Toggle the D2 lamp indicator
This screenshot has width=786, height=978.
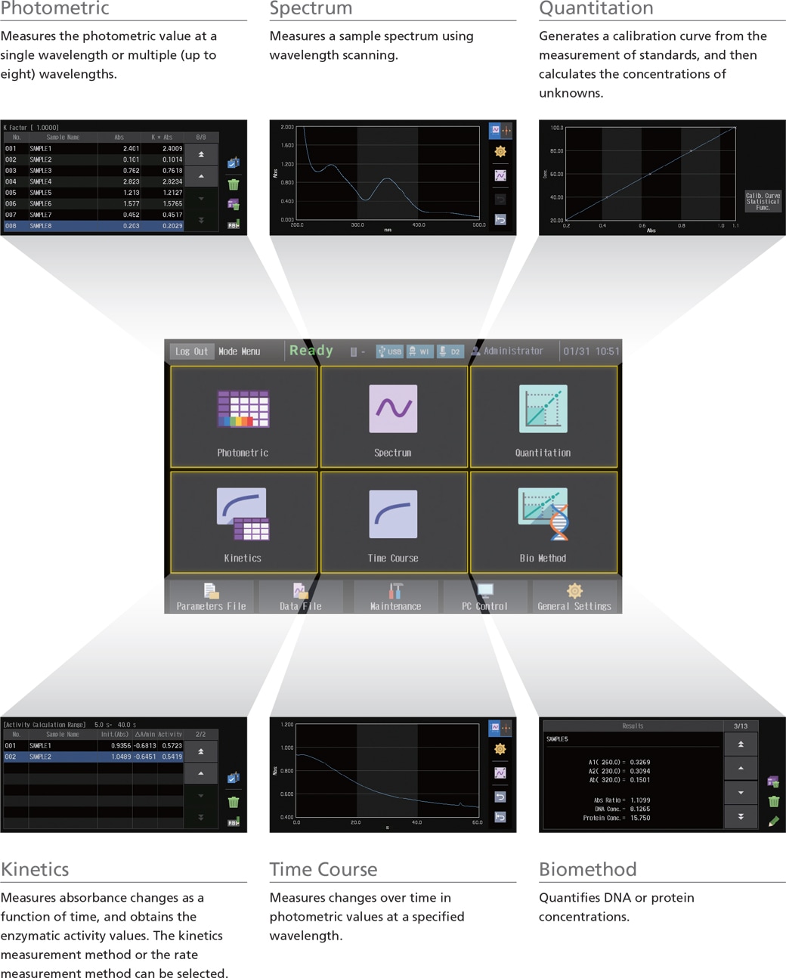tap(450, 351)
